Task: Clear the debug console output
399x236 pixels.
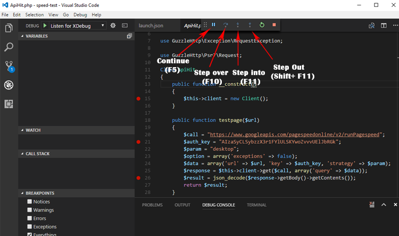Action: [x=373, y=205]
